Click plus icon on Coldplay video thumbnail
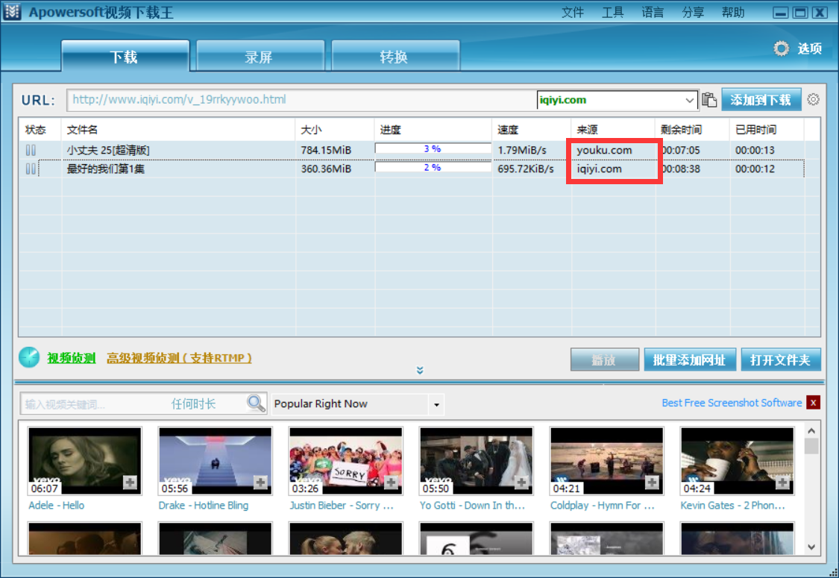The image size is (839, 578). click(652, 483)
